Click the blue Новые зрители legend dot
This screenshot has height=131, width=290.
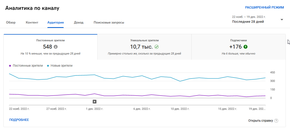pos(48,66)
